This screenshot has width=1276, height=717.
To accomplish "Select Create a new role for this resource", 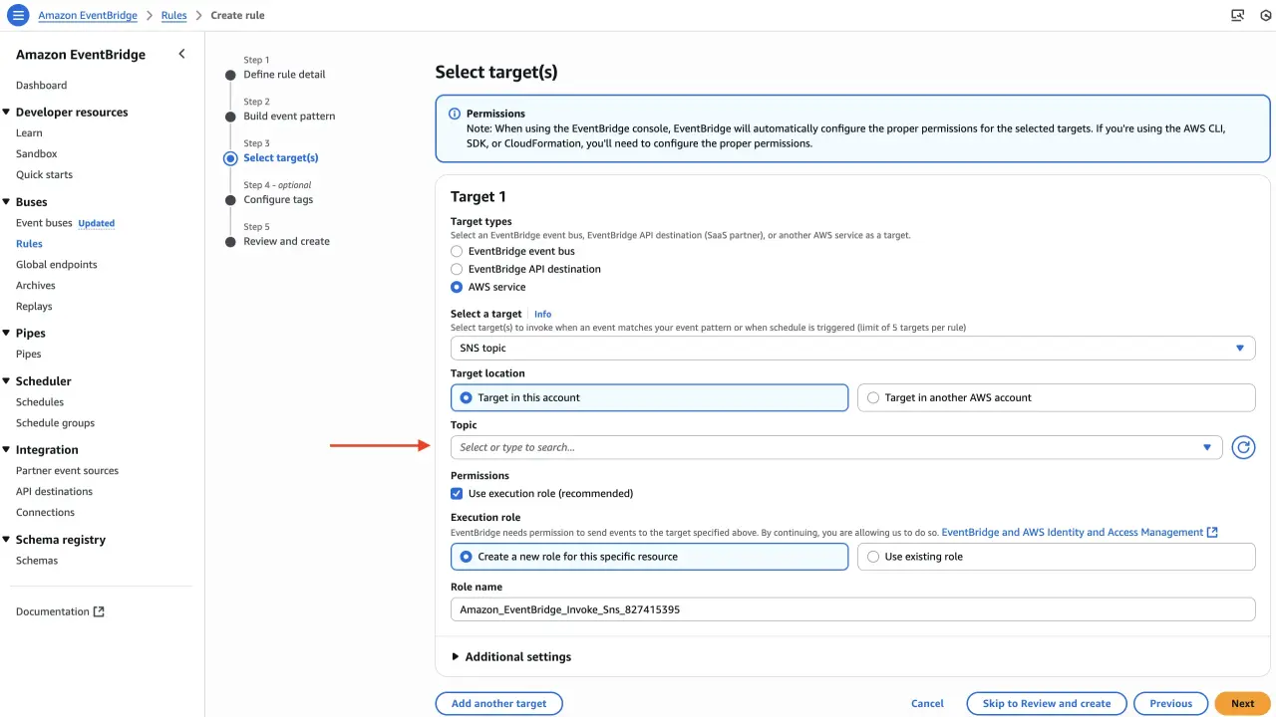I will (649, 557).
